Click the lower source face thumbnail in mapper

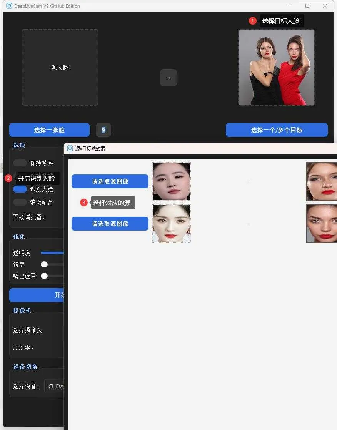pos(171,224)
